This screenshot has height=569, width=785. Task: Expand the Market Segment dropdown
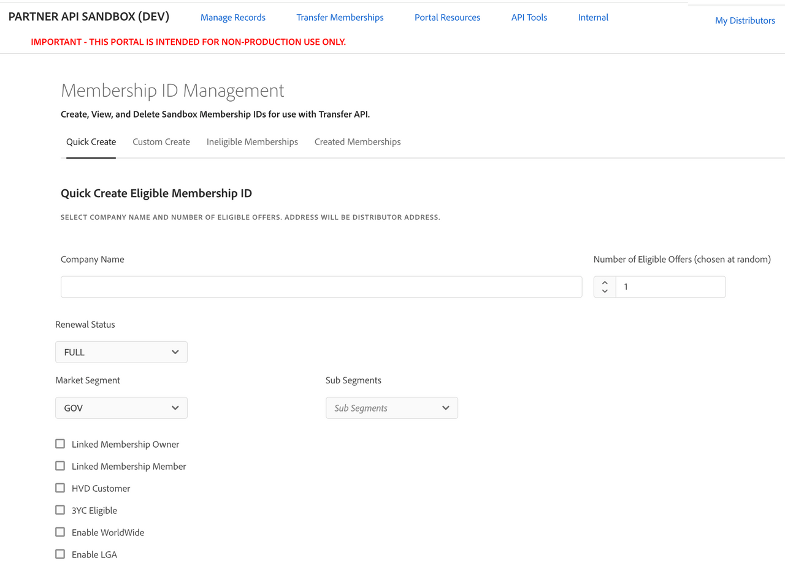121,408
